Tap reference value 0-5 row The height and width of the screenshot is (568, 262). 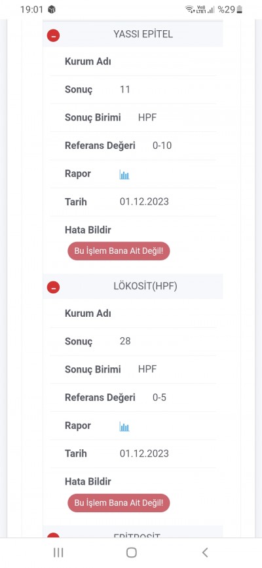coord(133,397)
